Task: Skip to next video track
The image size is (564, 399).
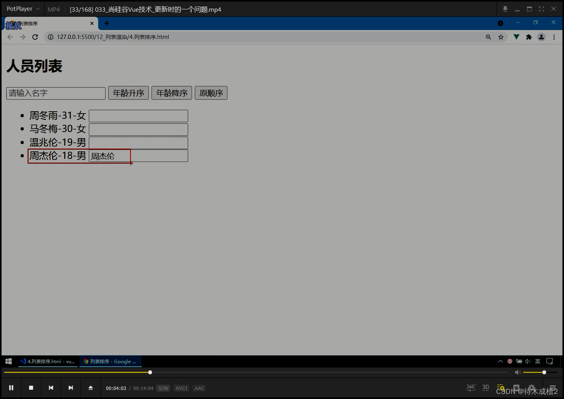Action: [70, 388]
